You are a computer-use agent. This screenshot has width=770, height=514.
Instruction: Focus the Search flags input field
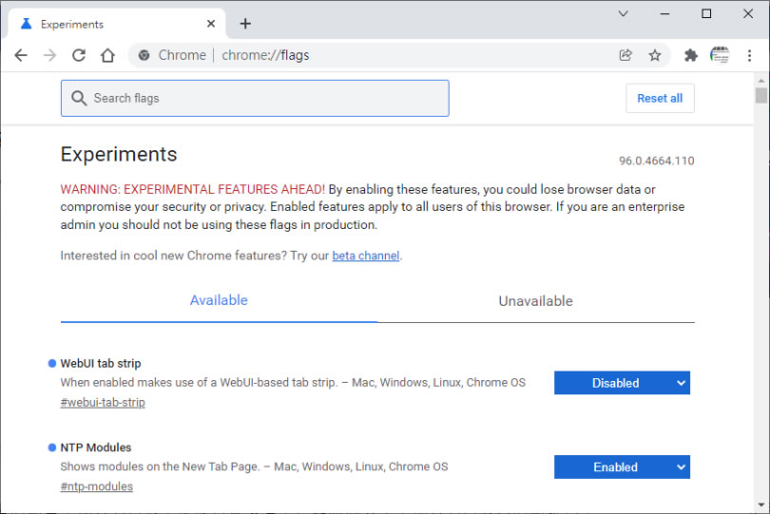coord(255,98)
